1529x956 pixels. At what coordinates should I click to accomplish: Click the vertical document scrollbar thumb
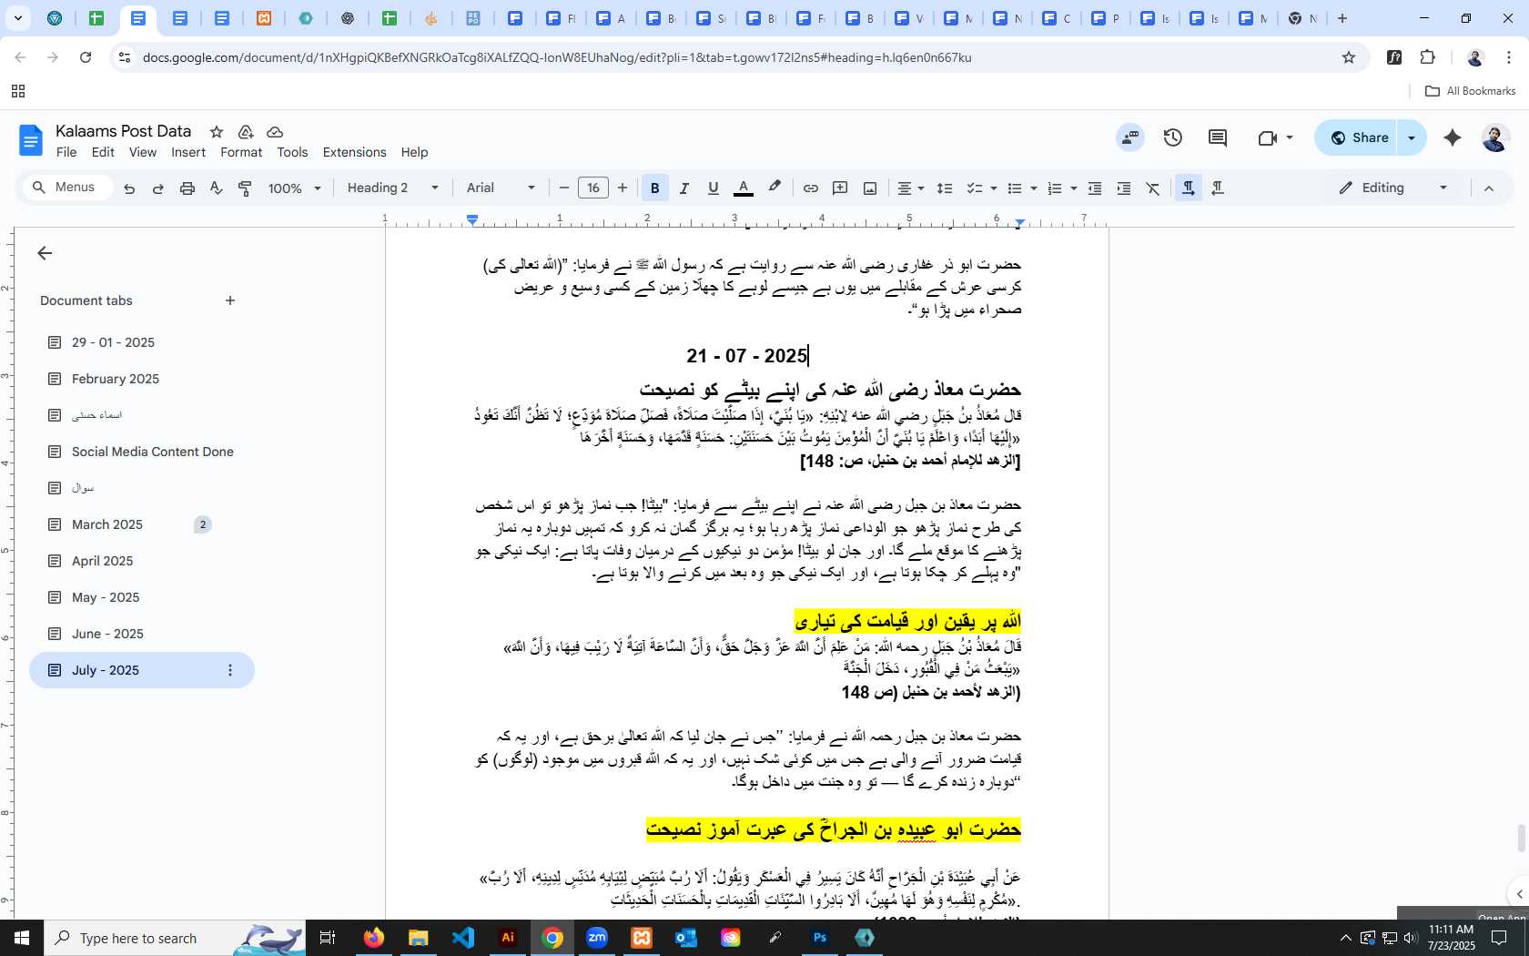point(1521,839)
